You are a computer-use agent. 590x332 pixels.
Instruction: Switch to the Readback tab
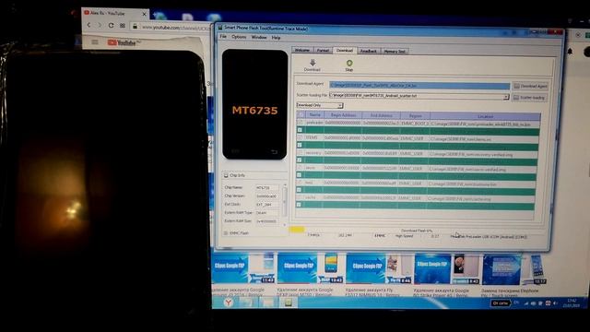click(x=369, y=51)
